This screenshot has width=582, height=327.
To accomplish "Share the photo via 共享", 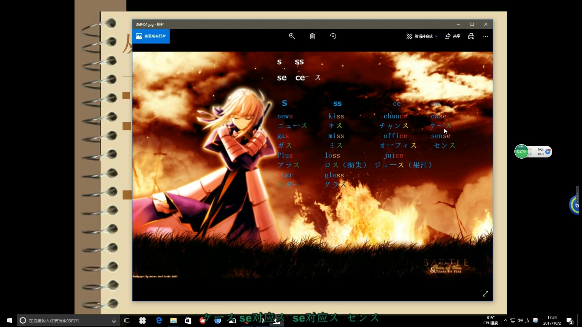I will pos(452,36).
